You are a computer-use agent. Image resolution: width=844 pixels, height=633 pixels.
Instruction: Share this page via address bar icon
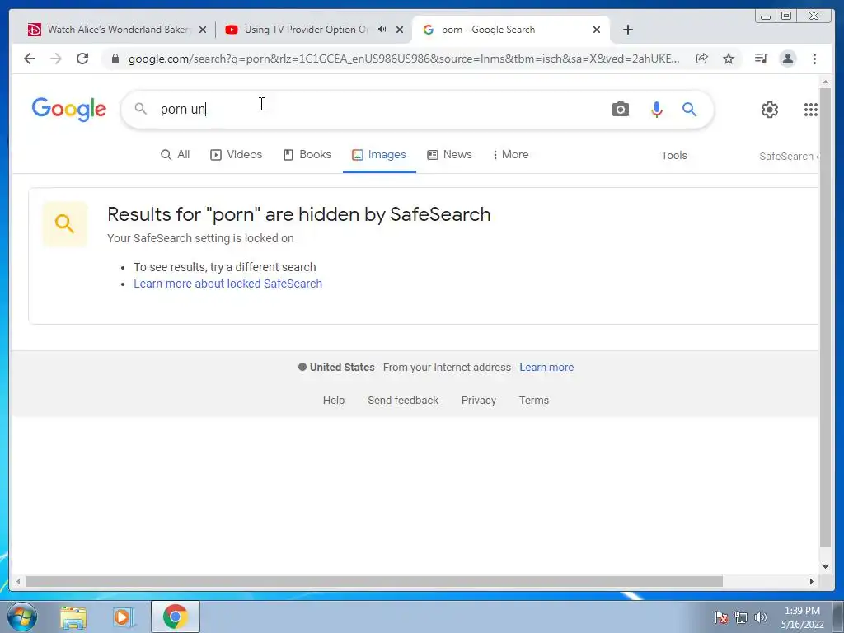coord(702,59)
